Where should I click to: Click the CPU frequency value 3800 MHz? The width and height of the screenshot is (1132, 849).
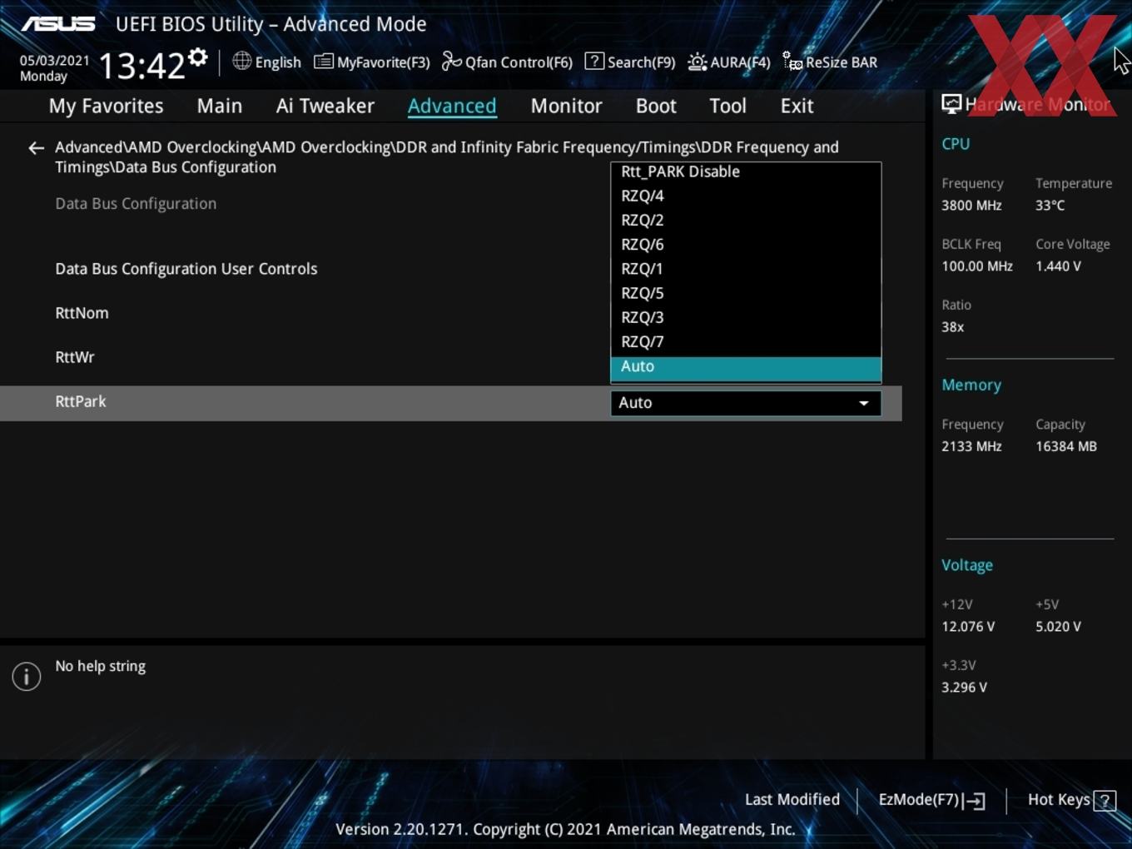971,205
